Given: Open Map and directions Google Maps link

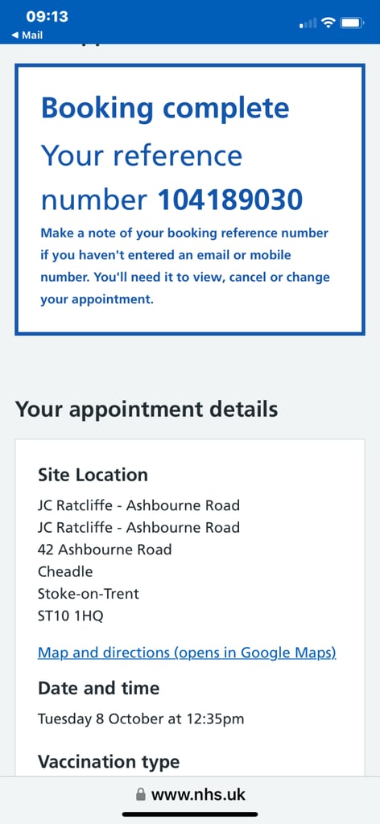Looking at the screenshot, I should click(187, 653).
